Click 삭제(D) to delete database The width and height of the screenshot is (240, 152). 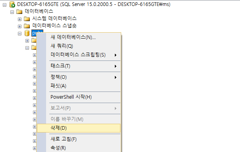point(79,128)
